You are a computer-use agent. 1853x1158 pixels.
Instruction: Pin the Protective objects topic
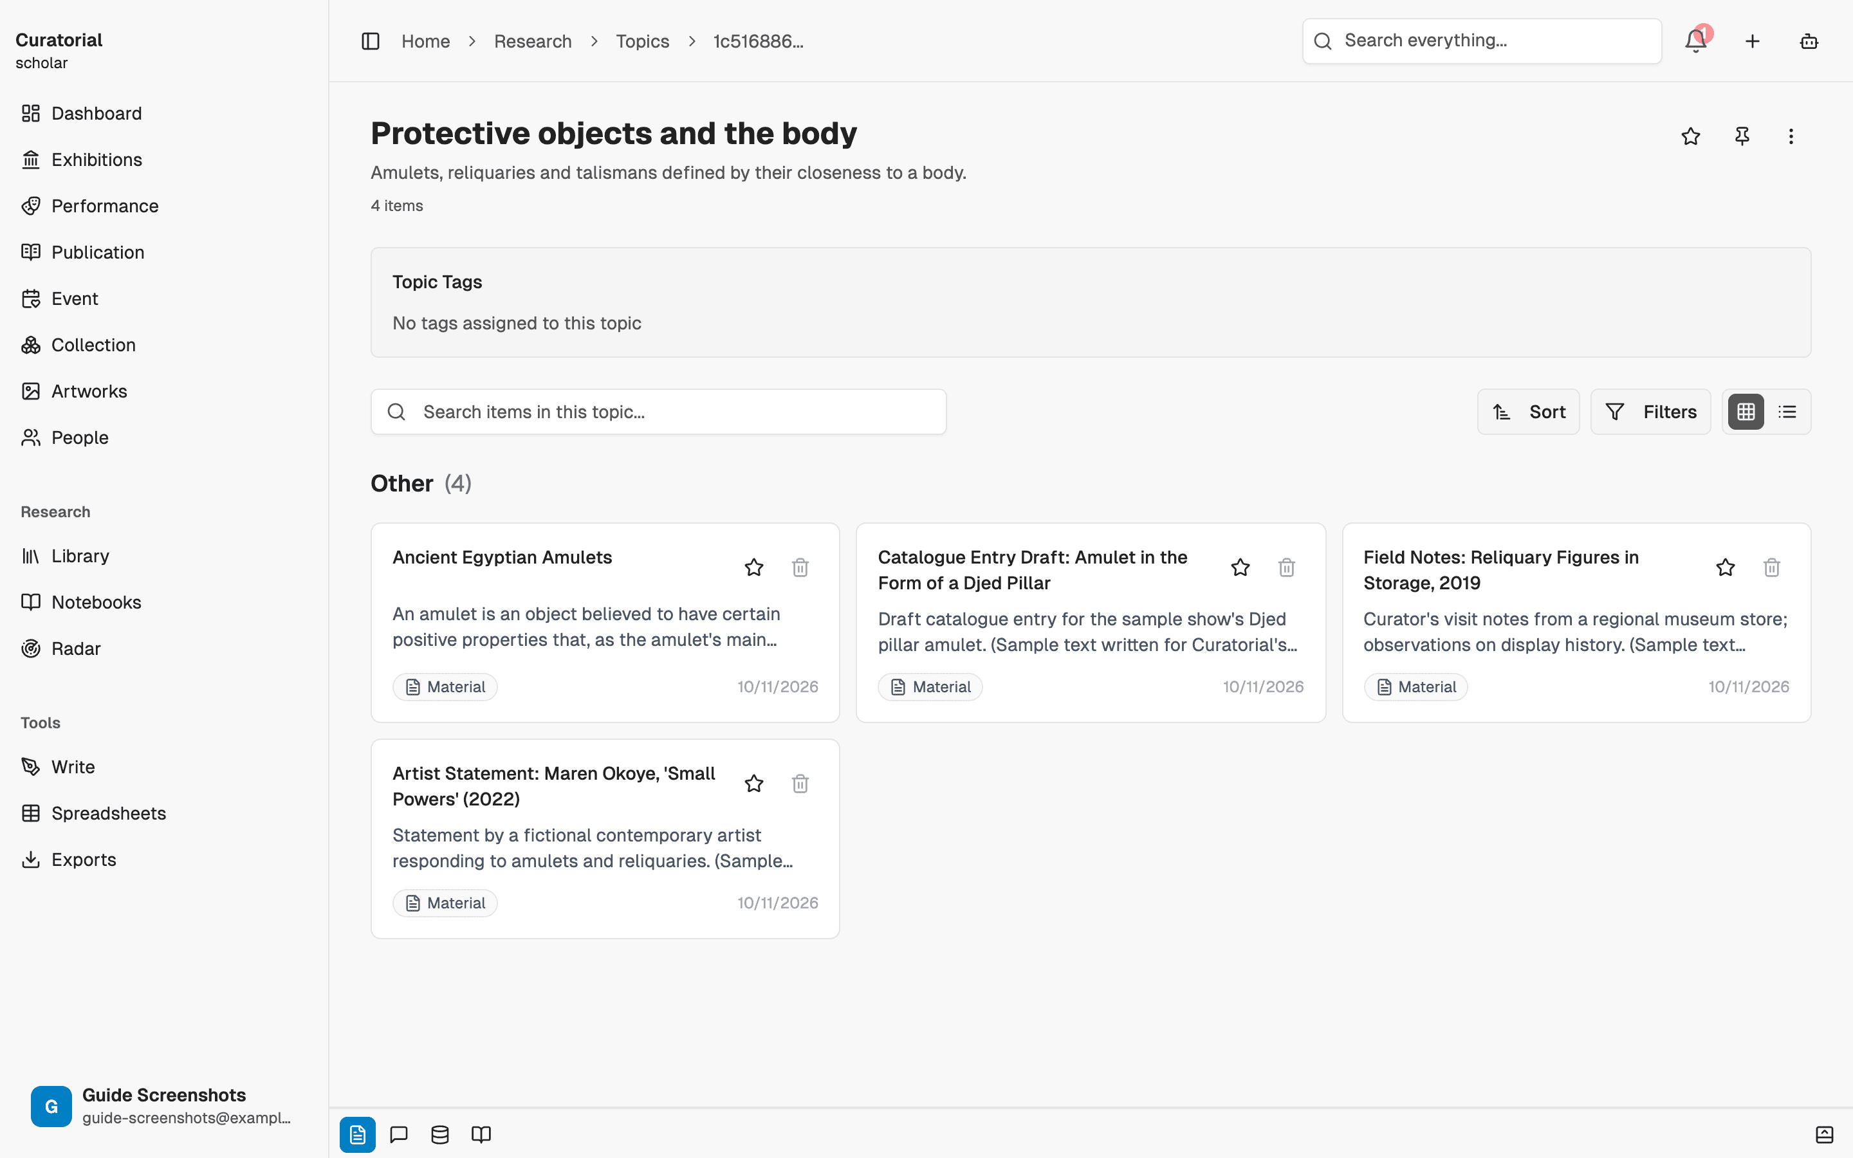(x=1742, y=136)
